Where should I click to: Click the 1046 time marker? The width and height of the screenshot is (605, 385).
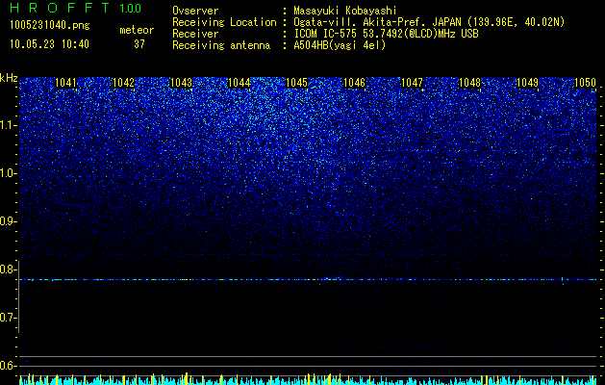click(354, 83)
